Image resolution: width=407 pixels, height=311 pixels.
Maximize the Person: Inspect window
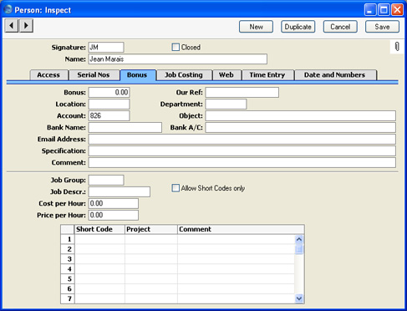[x=384, y=10]
